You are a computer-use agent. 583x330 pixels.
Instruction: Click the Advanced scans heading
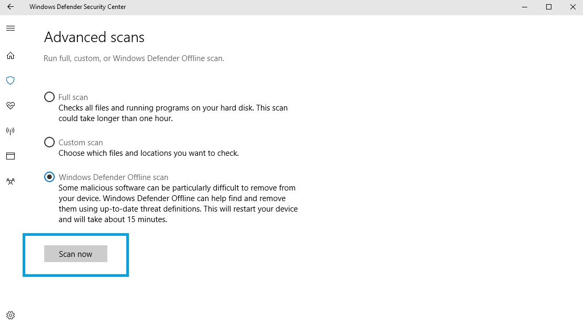coord(94,37)
